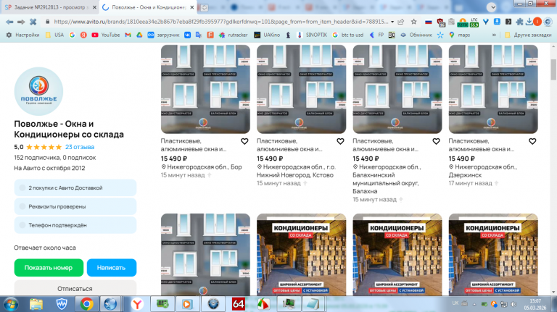
Task: Click the address bar URL field
Action: 220,22
